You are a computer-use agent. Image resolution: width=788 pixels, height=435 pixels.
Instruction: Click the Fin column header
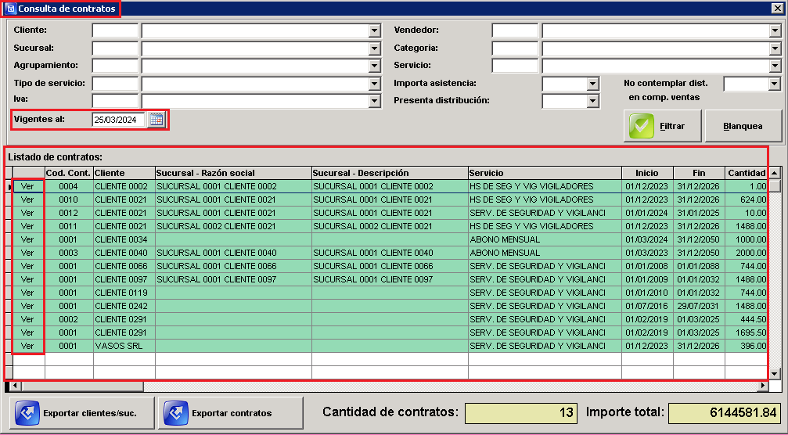[x=699, y=174]
